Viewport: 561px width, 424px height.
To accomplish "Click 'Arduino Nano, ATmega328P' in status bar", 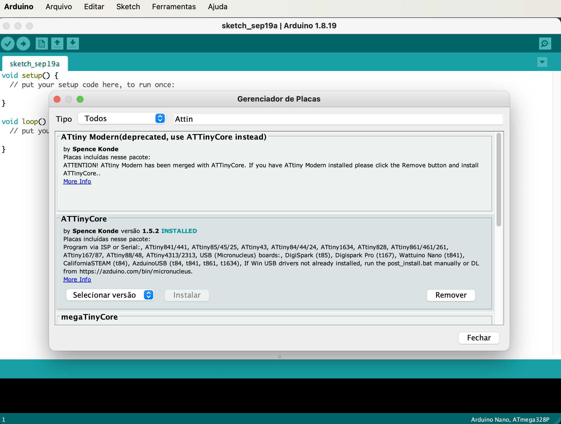I will (510, 420).
